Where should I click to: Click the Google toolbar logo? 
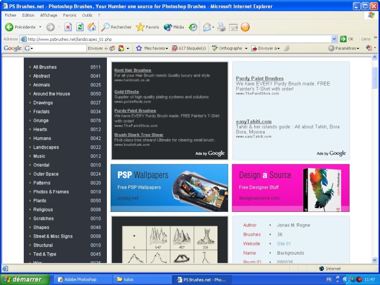pos(12,48)
